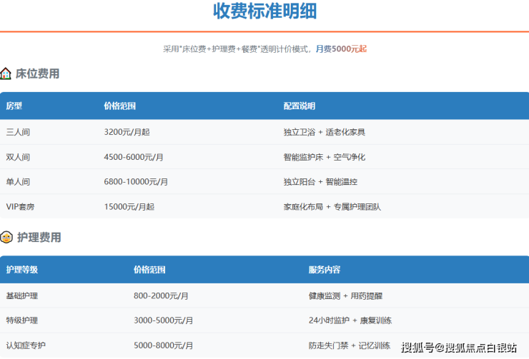The image size is (529, 359).
Task: Click the 月费5000元起 highlighted price text
Action: 341,49
